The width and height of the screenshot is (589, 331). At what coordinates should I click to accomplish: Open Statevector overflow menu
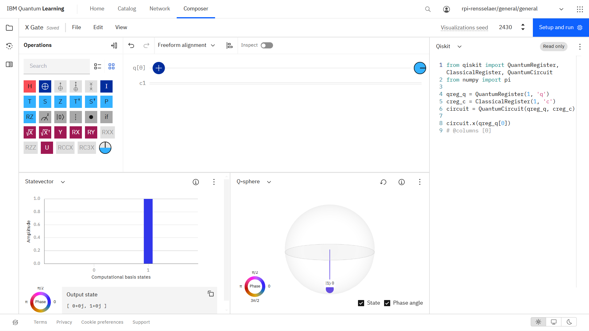point(214,182)
